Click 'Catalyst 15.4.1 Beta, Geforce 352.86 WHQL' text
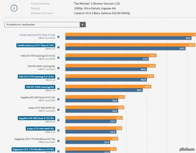Viewport: 196px width, 153px height. point(102,13)
